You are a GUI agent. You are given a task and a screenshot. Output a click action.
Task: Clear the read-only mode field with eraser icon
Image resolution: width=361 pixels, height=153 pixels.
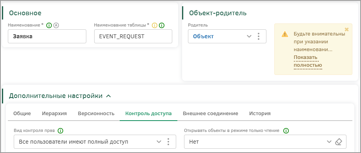coord(338,142)
